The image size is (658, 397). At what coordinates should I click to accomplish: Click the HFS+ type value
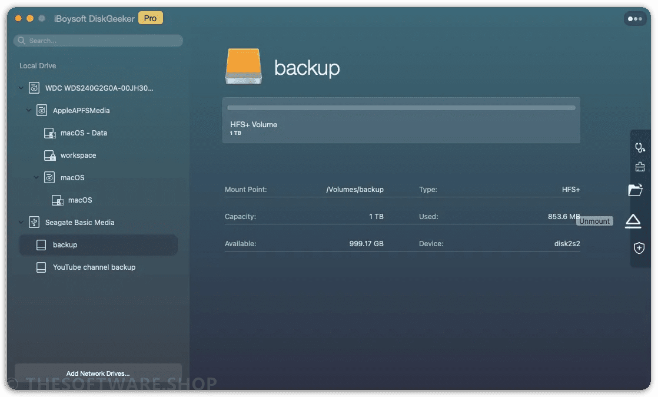[571, 190]
